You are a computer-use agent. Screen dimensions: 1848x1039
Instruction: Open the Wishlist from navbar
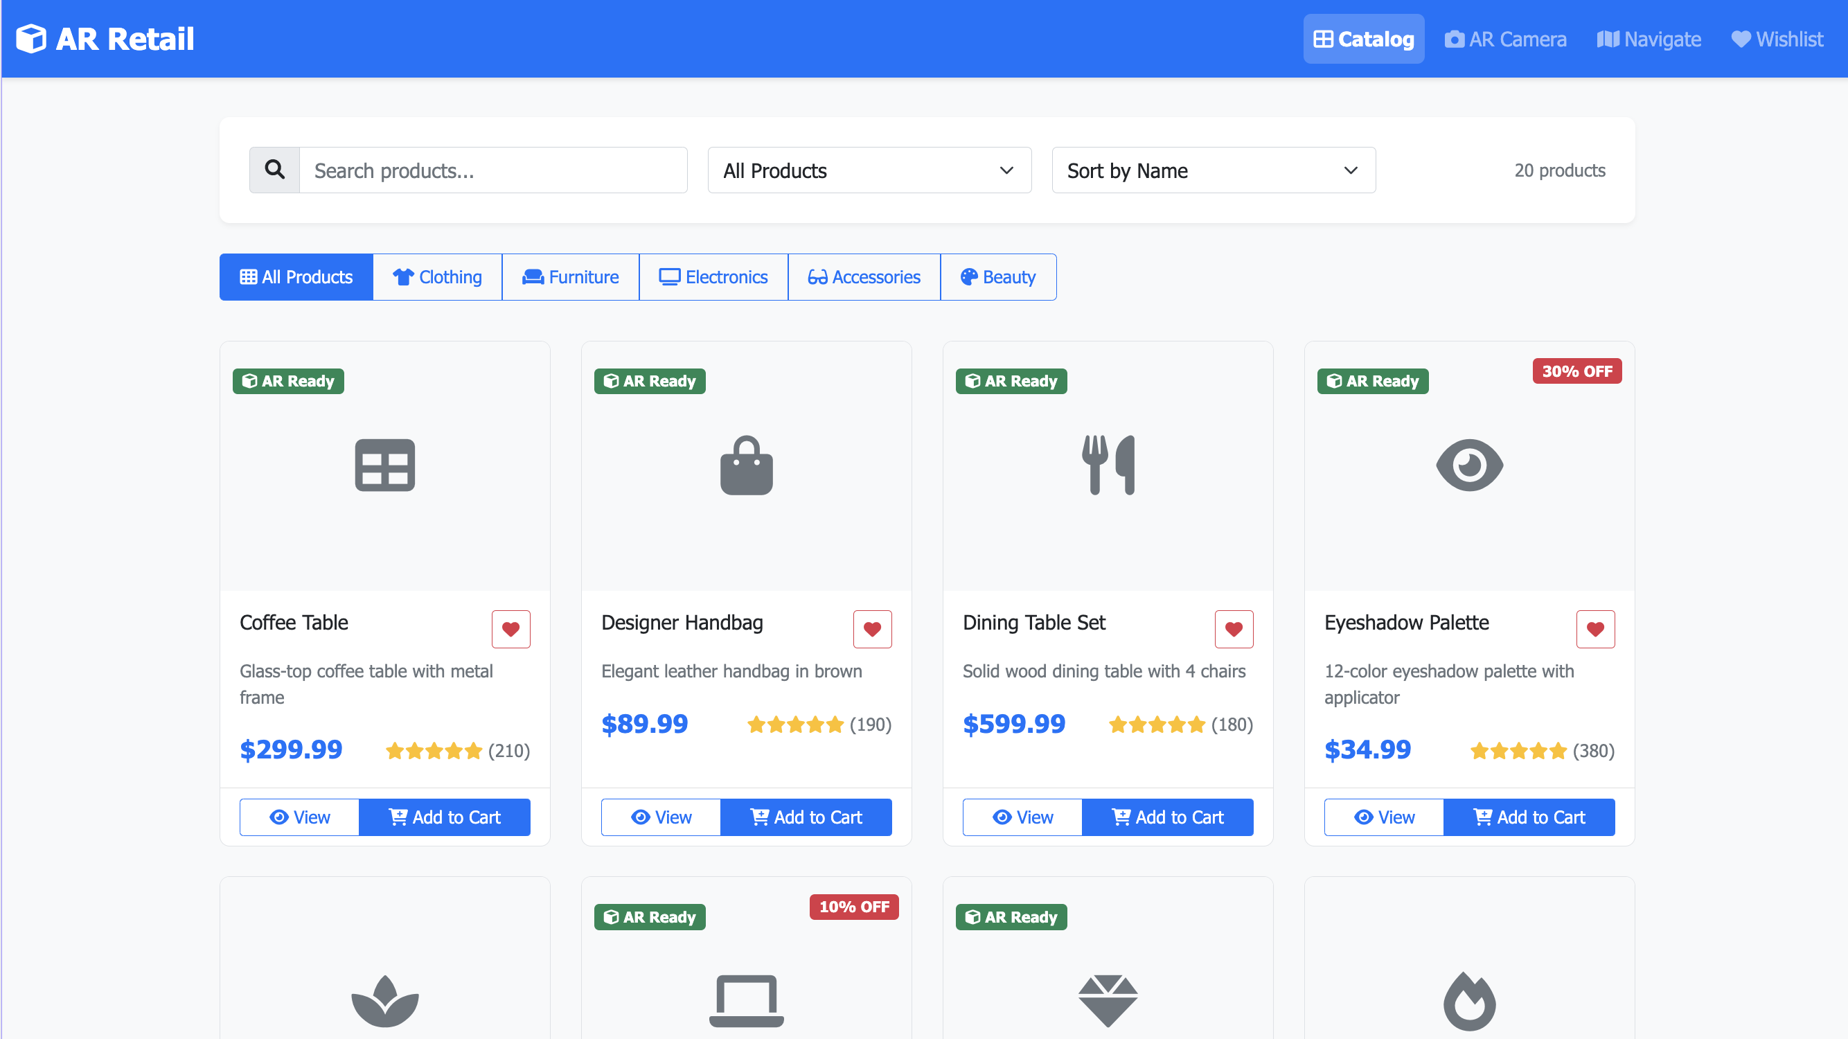1776,39
